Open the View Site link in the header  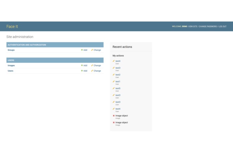192,26
